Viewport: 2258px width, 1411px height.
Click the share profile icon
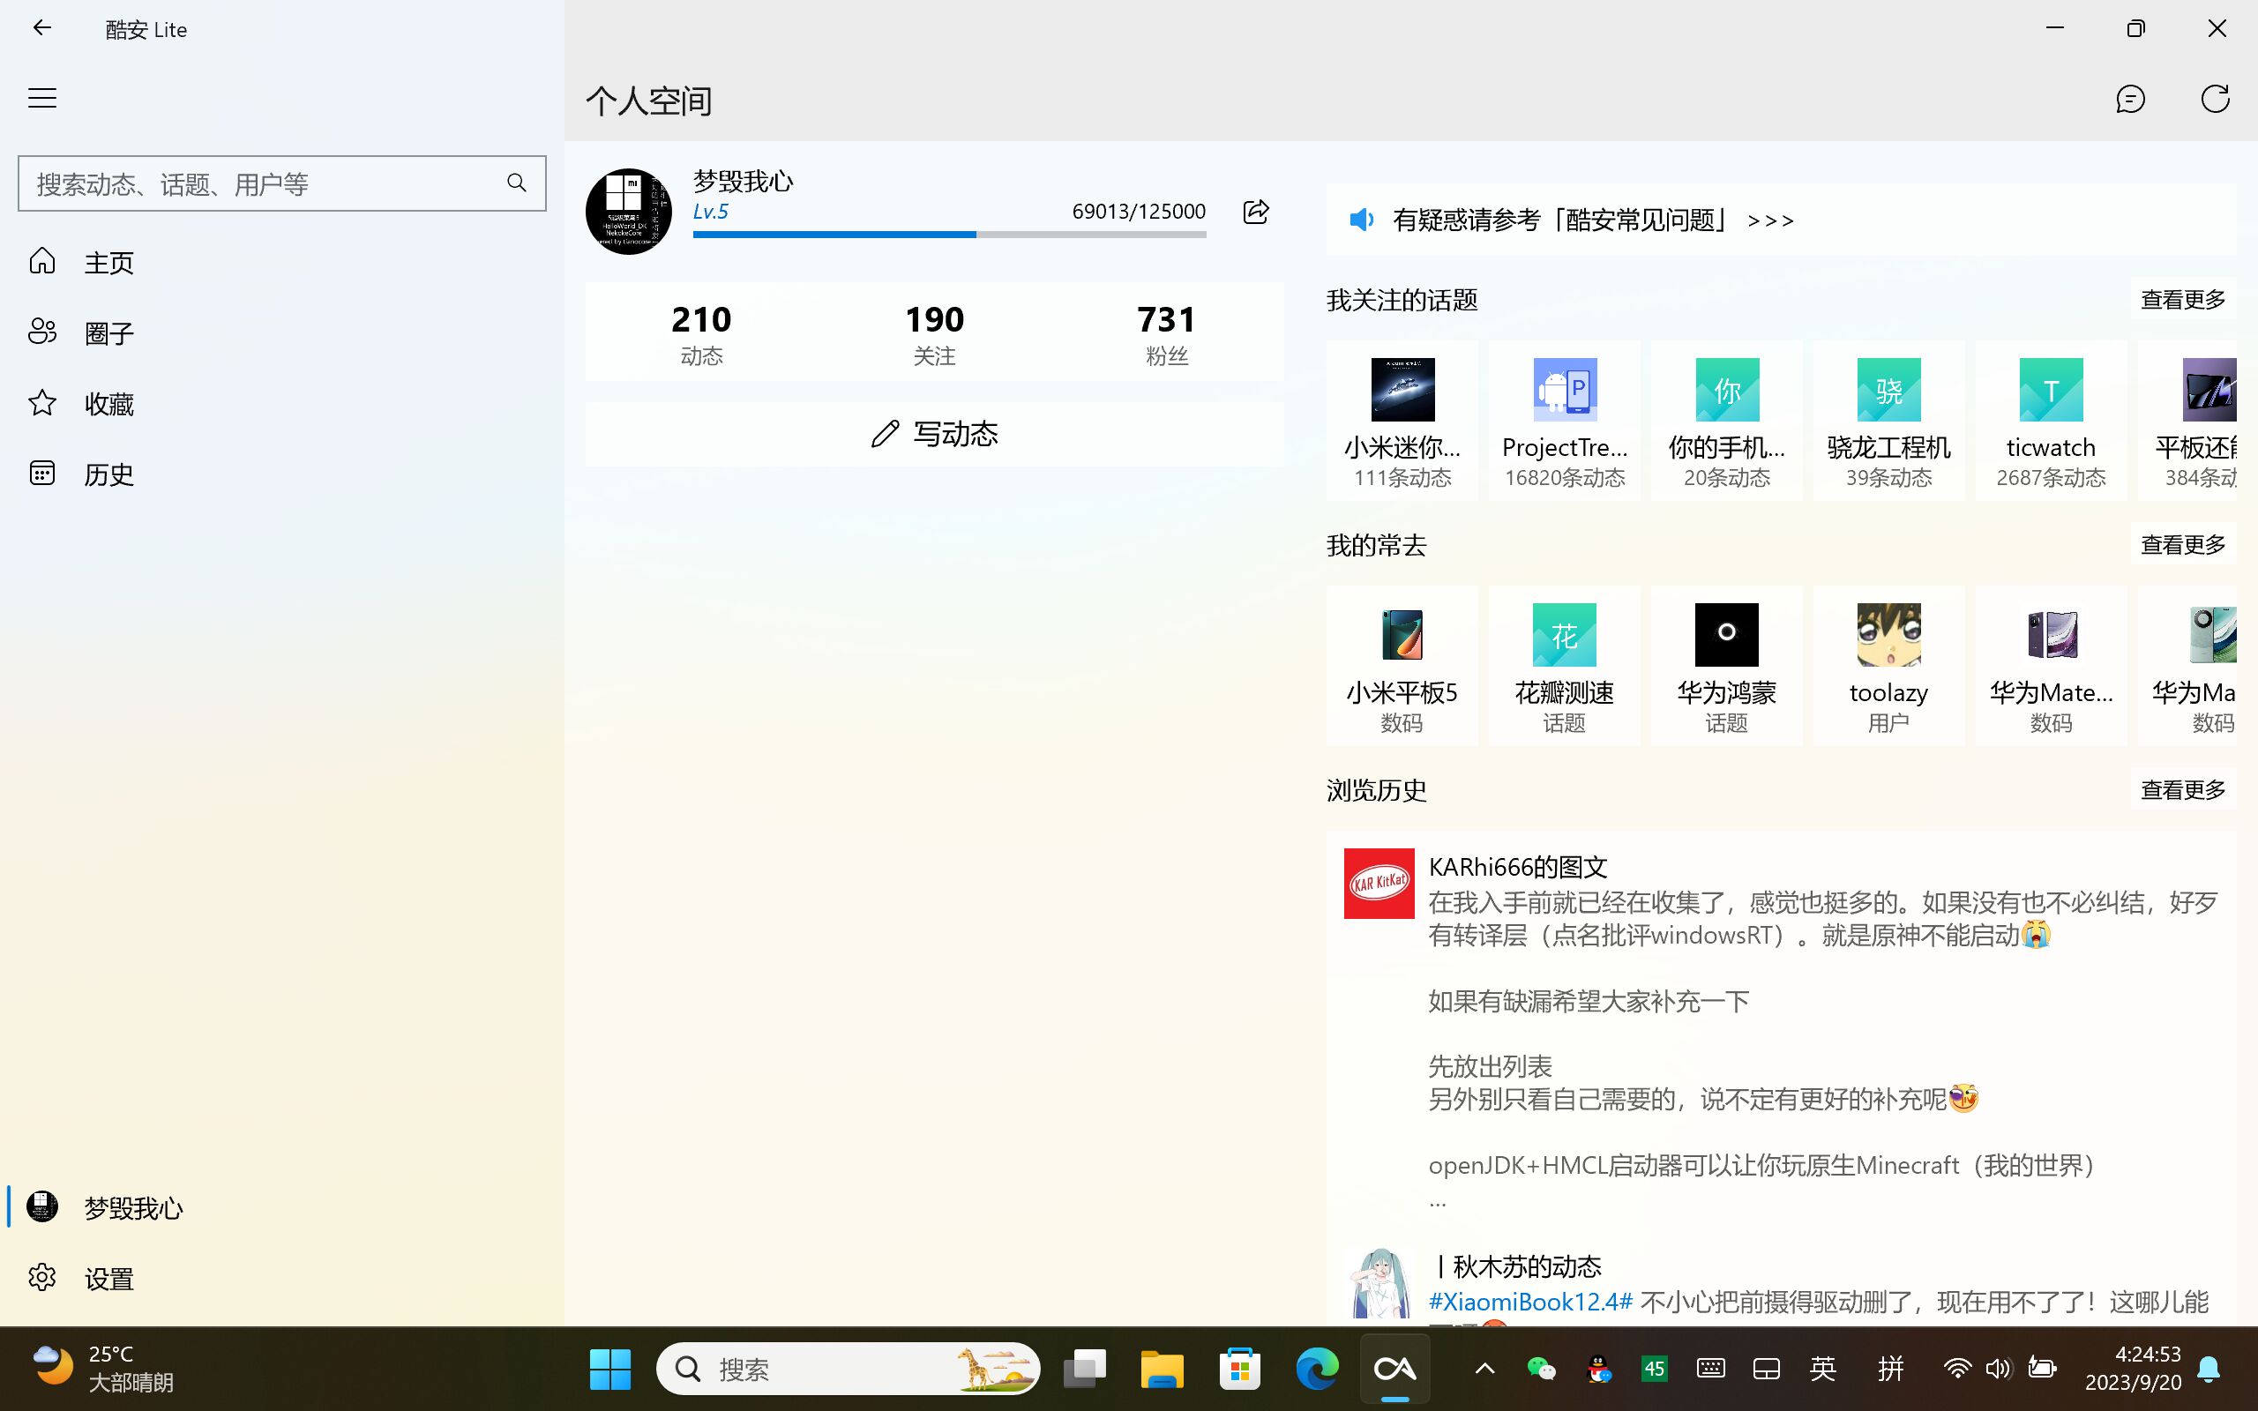click(1256, 212)
